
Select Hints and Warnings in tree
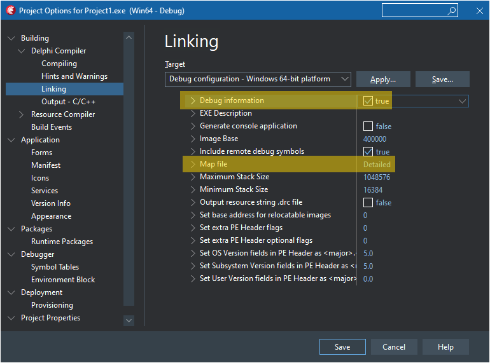74,76
